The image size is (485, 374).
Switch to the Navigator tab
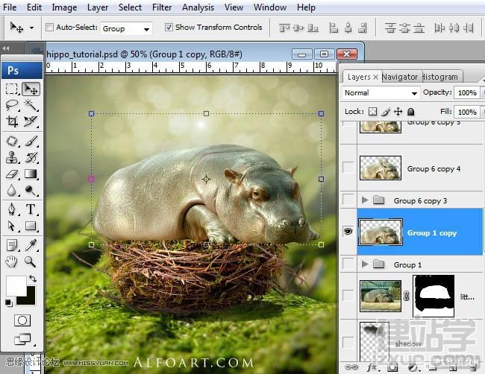point(400,77)
